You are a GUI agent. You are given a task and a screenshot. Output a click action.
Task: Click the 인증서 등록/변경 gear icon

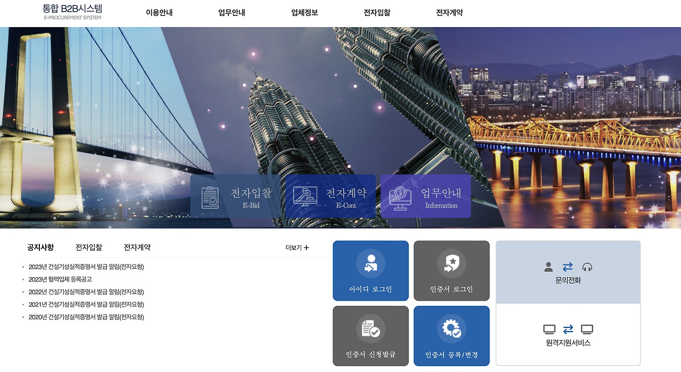pos(451,329)
